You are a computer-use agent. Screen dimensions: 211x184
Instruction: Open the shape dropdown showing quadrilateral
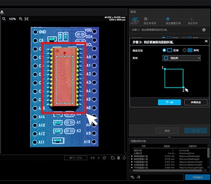(182, 58)
